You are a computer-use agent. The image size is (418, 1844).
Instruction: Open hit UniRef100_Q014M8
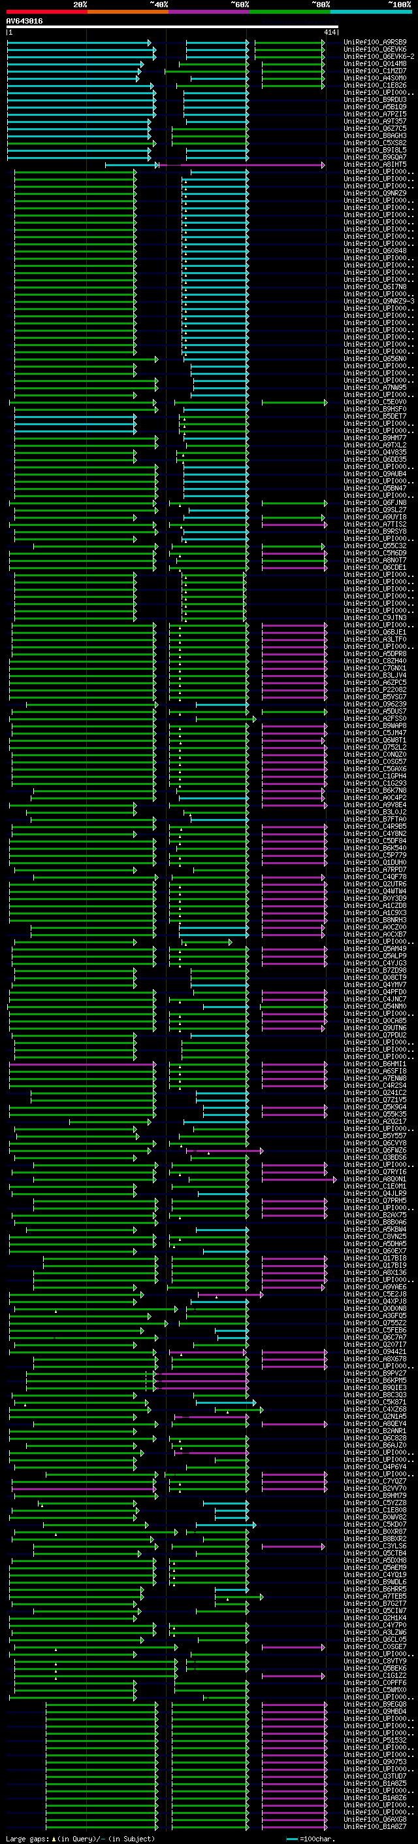pyautogui.click(x=375, y=63)
